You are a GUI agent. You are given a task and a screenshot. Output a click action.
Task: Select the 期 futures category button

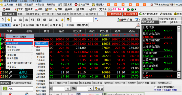coord(38,20)
